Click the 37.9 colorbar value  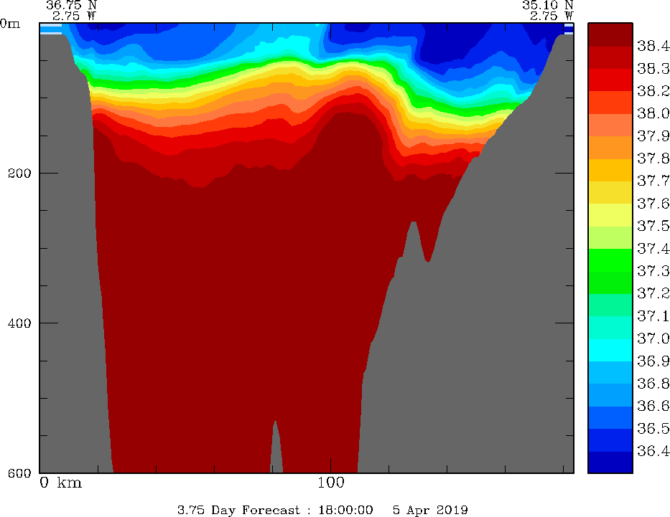tap(653, 136)
